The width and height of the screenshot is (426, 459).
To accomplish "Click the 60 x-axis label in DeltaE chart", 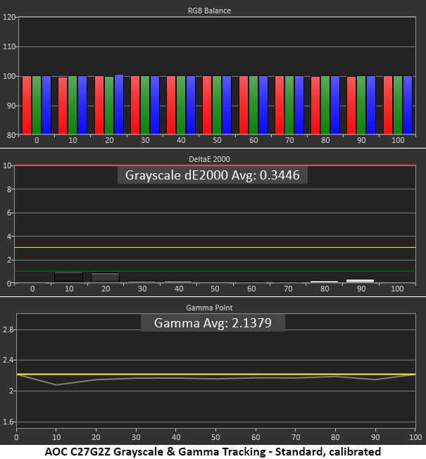I will pos(251,289).
